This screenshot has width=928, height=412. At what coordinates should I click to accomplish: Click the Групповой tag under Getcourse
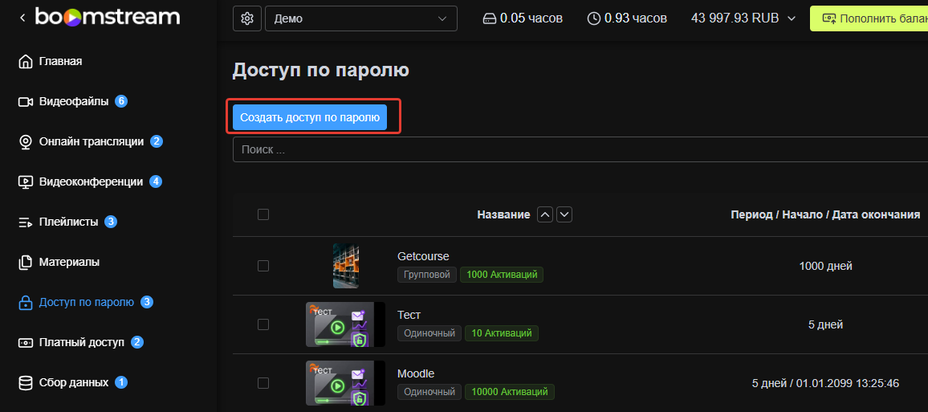point(427,275)
